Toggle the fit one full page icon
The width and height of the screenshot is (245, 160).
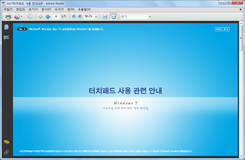(x=114, y=16)
